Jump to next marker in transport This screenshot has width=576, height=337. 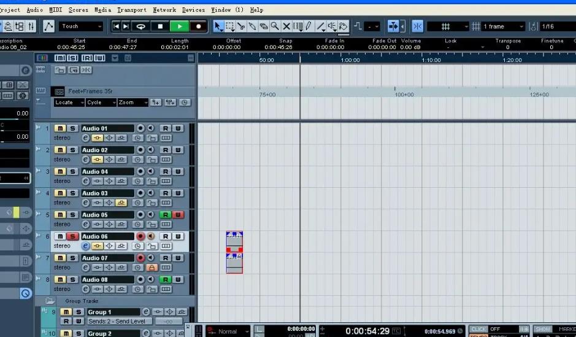coord(126,26)
